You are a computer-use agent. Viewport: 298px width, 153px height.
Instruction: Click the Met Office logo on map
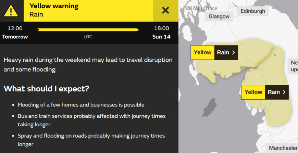pos(202,8)
